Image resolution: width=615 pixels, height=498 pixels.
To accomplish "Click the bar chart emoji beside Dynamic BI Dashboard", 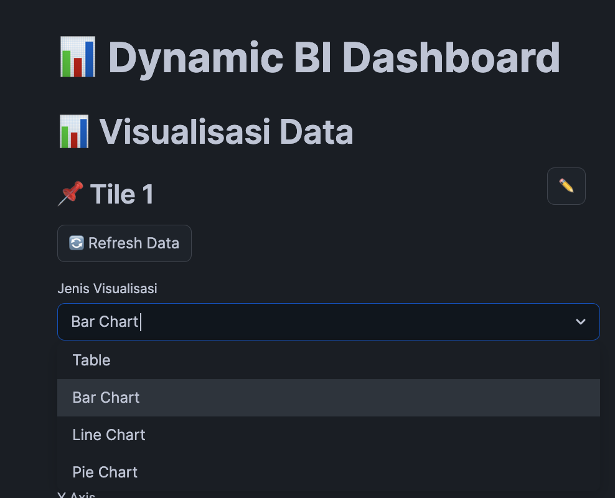I will click(77, 57).
